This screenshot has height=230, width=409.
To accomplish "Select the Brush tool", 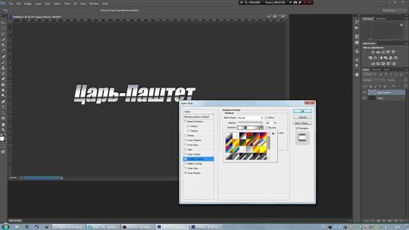I will [x=3, y=62].
